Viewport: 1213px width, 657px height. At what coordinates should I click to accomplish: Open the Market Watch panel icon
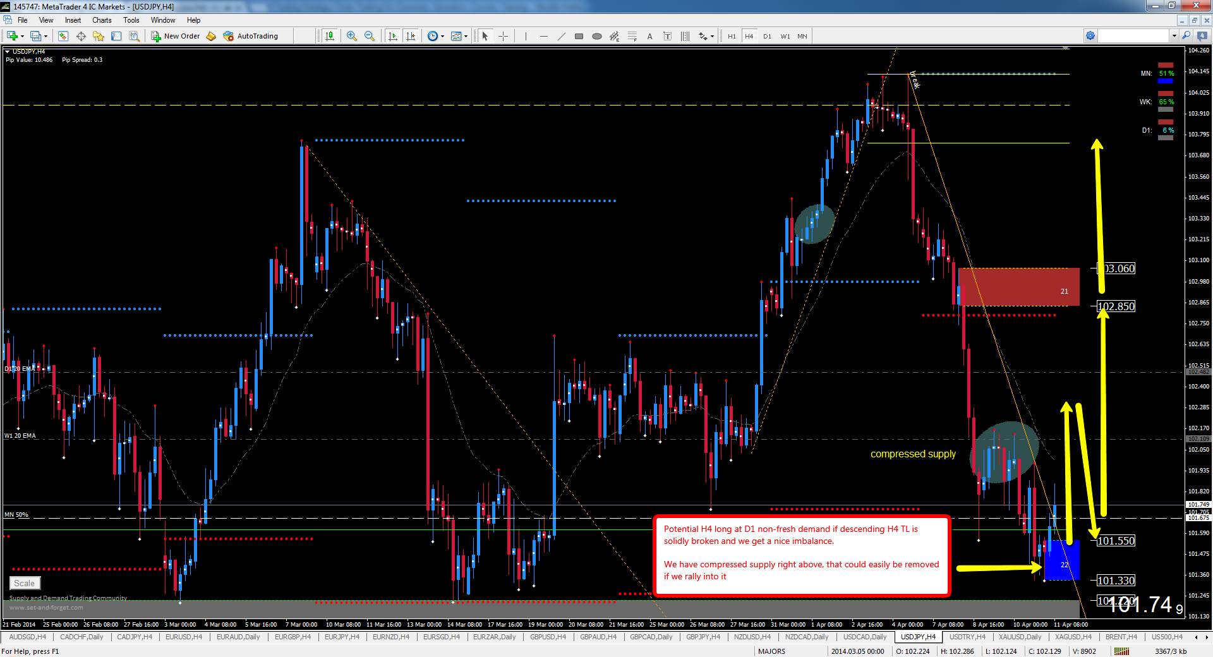tap(63, 36)
